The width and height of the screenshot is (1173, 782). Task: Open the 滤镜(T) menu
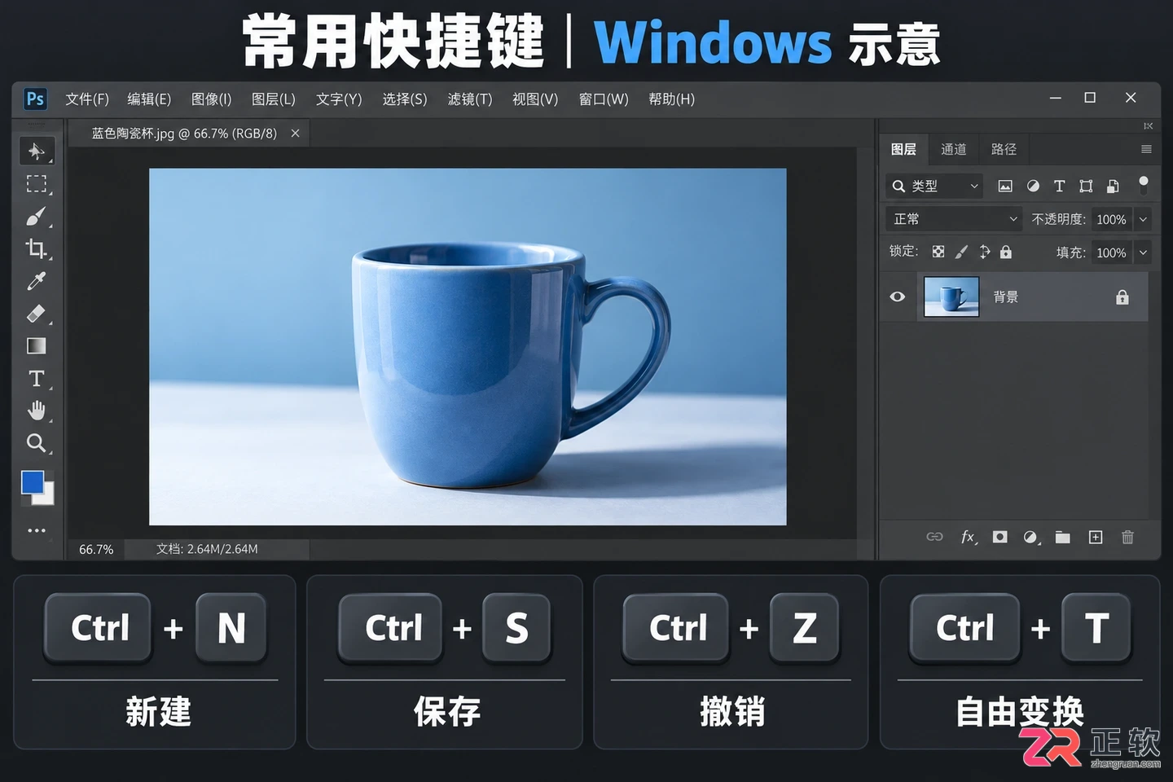point(470,99)
